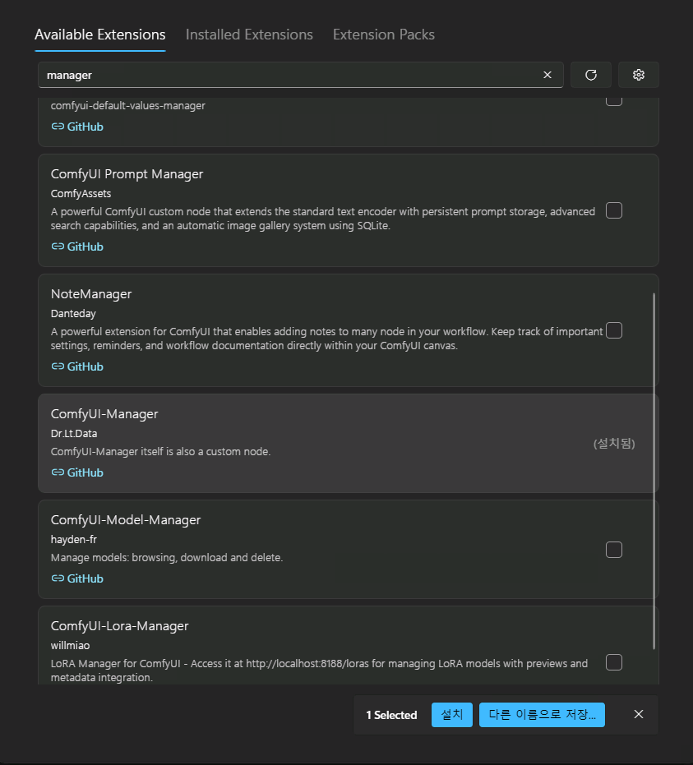
Task: Clear the search field with X icon
Action: click(547, 75)
